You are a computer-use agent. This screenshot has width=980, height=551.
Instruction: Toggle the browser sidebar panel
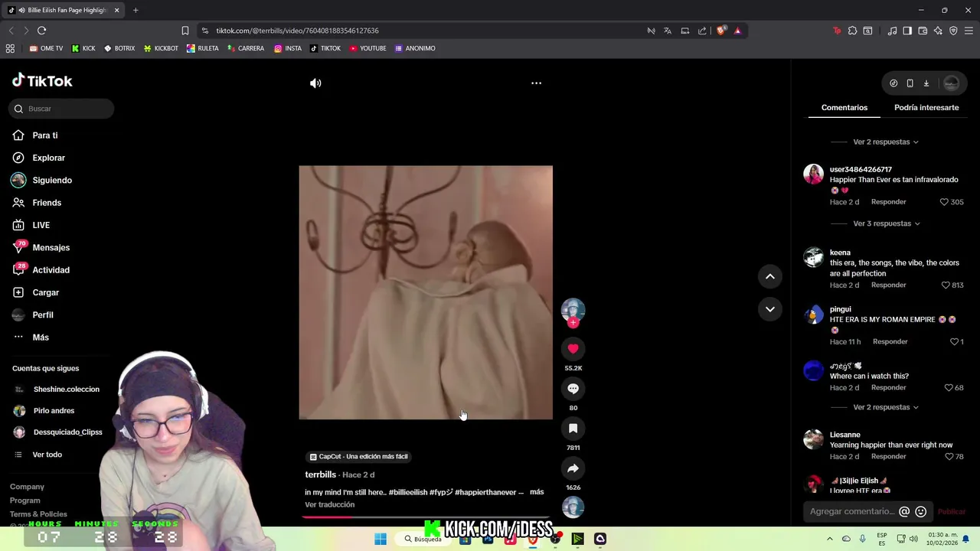click(907, 31)
